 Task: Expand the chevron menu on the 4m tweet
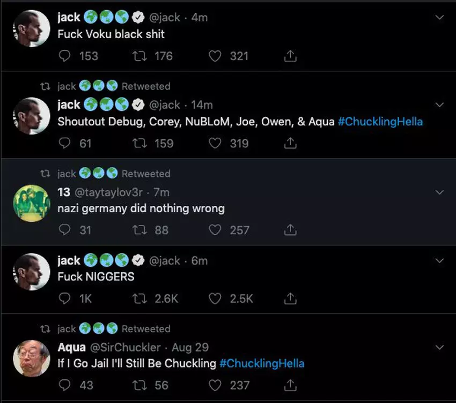click(439, 18)
